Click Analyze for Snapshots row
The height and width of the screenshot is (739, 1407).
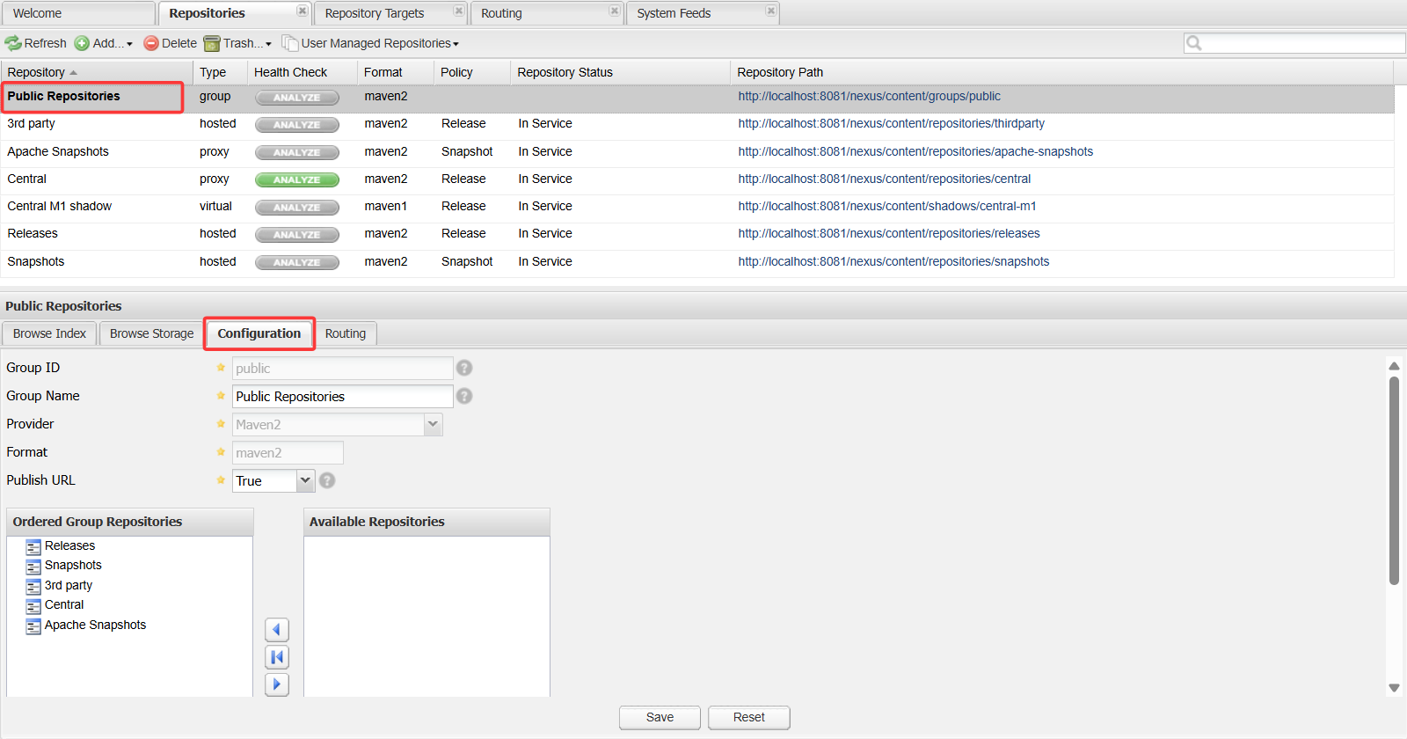click(297, 262)
